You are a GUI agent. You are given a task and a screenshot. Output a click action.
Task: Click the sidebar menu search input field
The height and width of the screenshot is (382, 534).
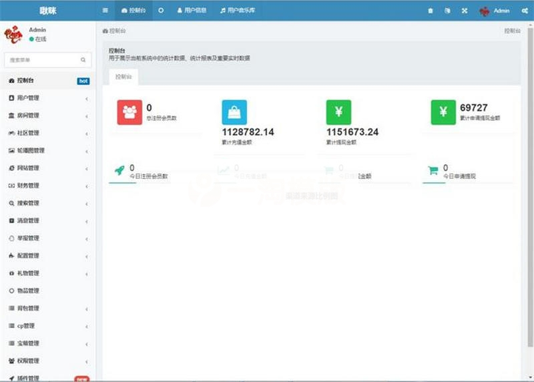pyautogui.click(x=41, y=60)
